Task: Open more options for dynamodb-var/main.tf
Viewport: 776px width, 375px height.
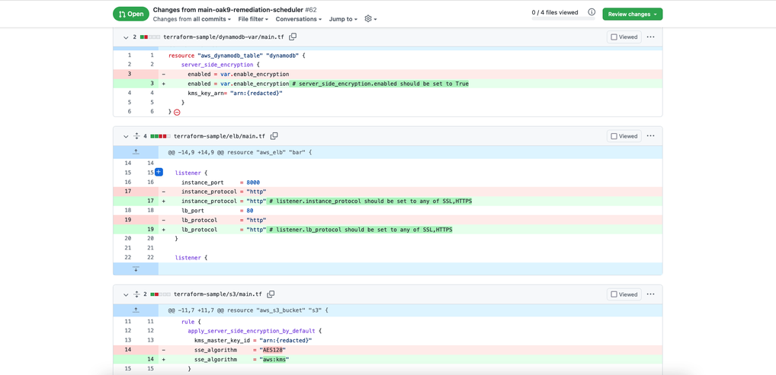Action: point(650,37)
